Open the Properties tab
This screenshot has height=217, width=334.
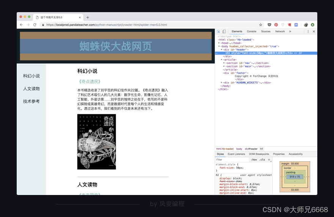click(279, 154)
